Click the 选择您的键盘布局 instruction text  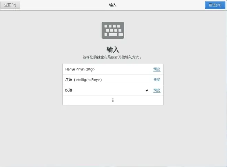tap(112, 57)
